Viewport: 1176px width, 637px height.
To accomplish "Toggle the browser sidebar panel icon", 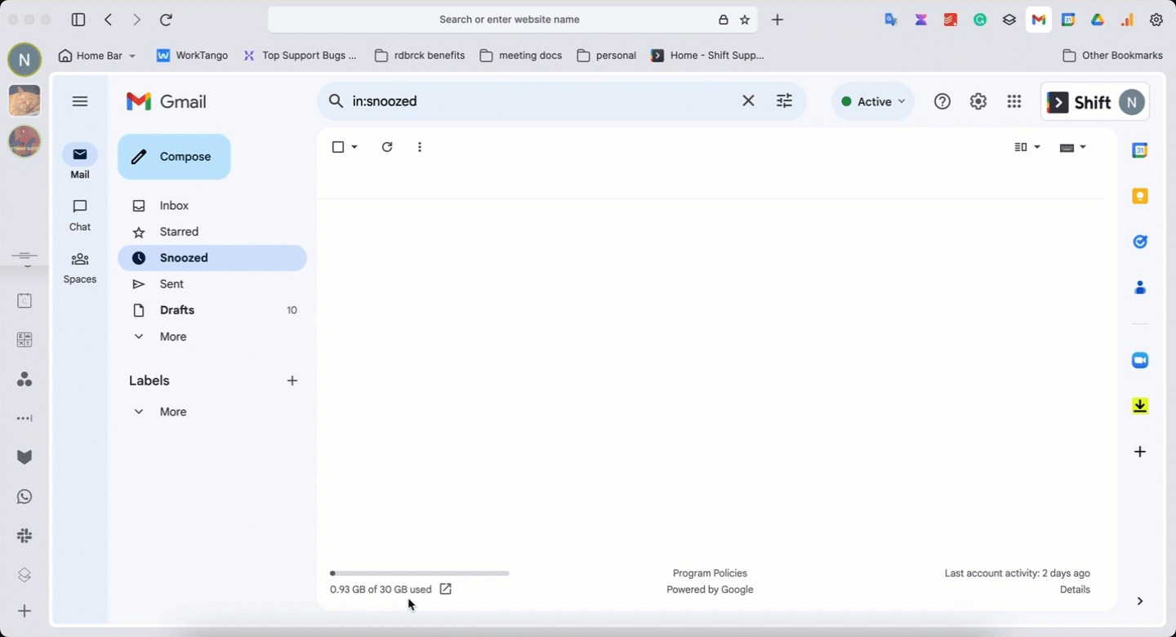I will 78,20.
